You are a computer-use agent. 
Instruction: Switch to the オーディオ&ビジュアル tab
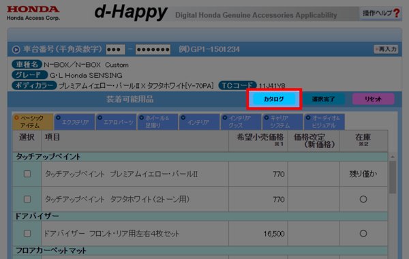(324, 122)
